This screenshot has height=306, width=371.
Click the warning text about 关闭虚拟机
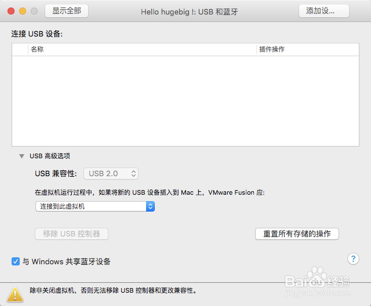click(113, 290)
